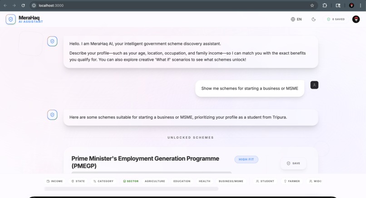The width and height of the screenshot is (366, 198).
Task: View site information icon in address bar
Action: click(x=34, y=5)
